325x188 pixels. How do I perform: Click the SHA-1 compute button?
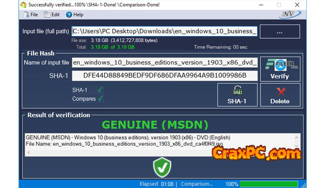237,95
